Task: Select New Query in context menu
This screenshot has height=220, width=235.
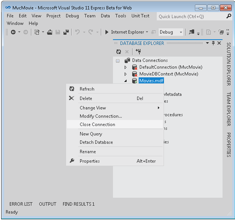Action: point(115,134)
